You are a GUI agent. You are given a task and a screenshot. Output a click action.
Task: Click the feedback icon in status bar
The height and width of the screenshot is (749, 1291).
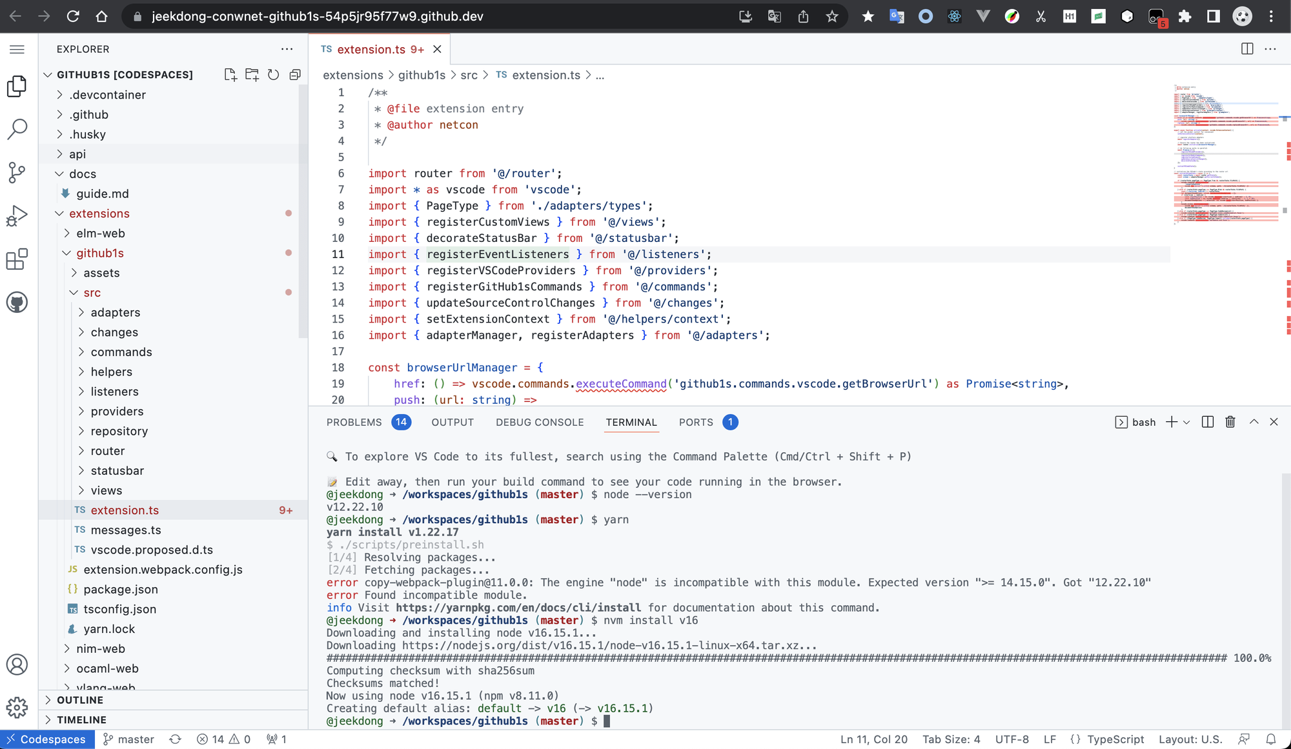[1244, 739]
